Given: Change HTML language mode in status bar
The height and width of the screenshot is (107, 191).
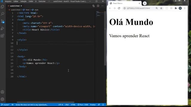Looking at the screenshot, I should (x=73, y=105).
